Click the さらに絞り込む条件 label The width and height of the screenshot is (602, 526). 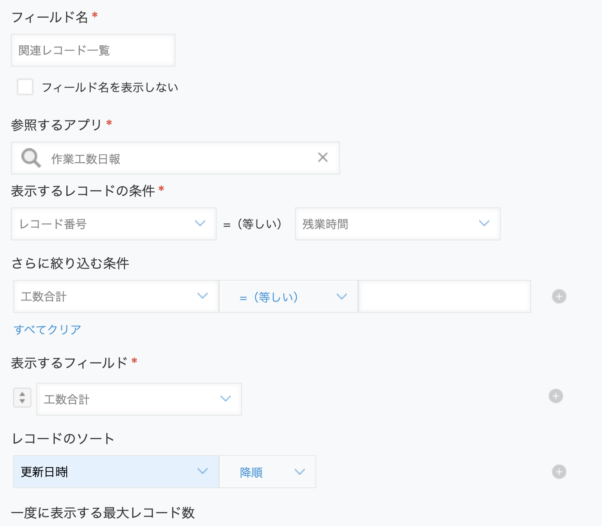70,263
